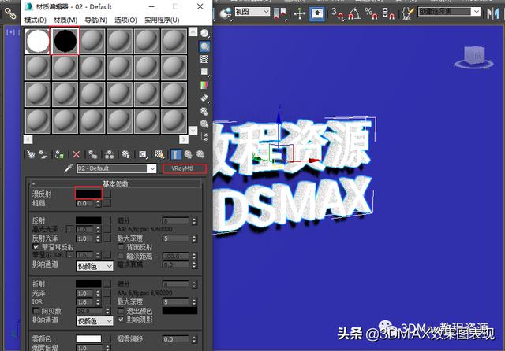Click Edit Named Selection Sets icon
This screenshot has height=351, width=505.
[x=408, y=13]
